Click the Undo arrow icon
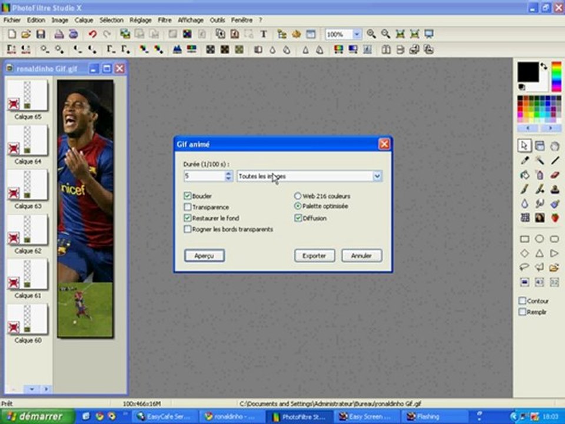 tap(92, 34)
